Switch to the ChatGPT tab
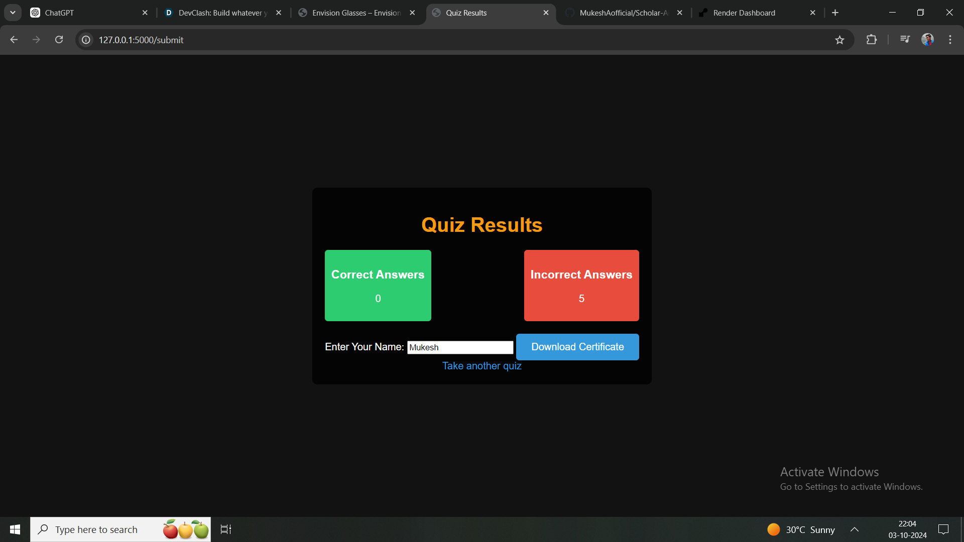The width and height of the screenshot is (964, 542). pos(85,13)
